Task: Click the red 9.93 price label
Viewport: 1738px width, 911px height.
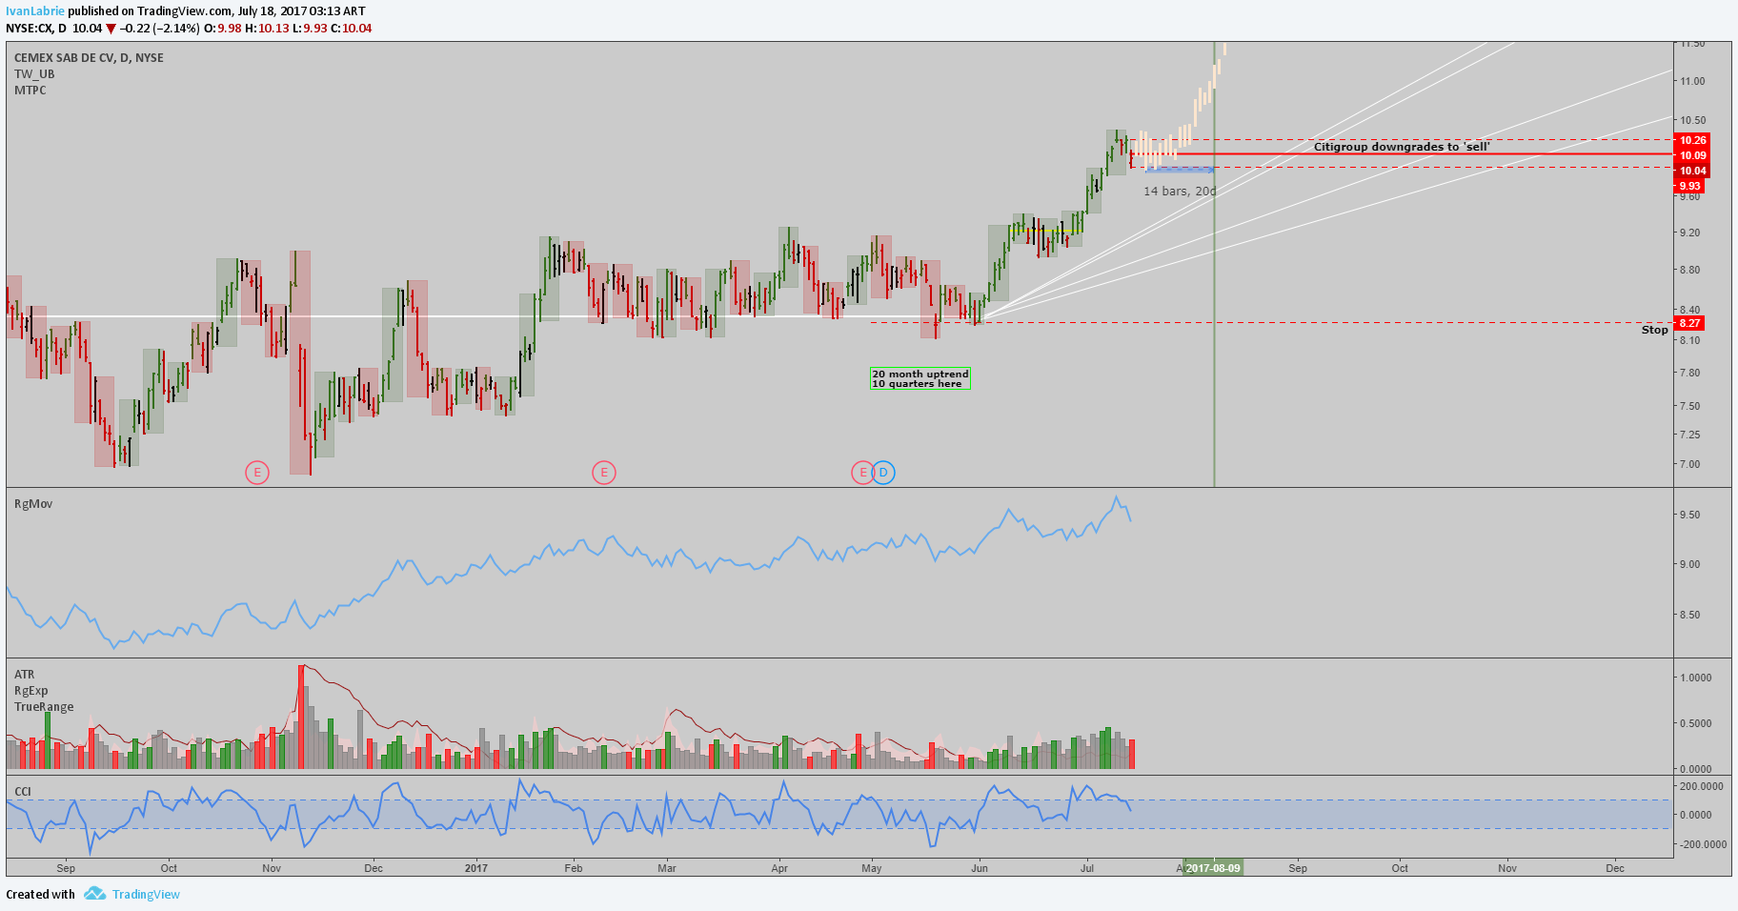Action: (1689, 186)
